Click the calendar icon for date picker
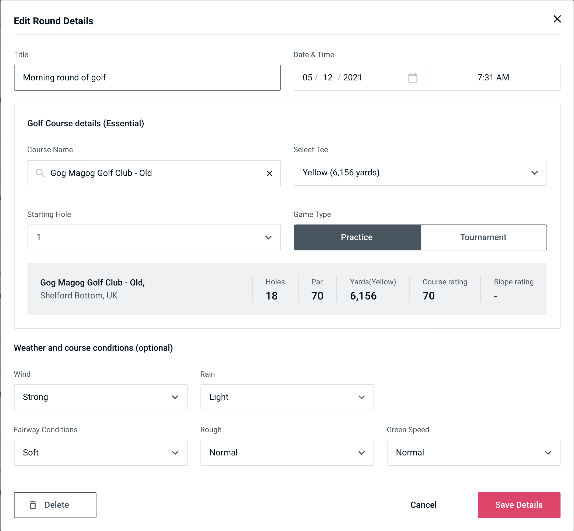Image resolution: width=574 pixels, height=531 pixels. [x=413, y=78]
